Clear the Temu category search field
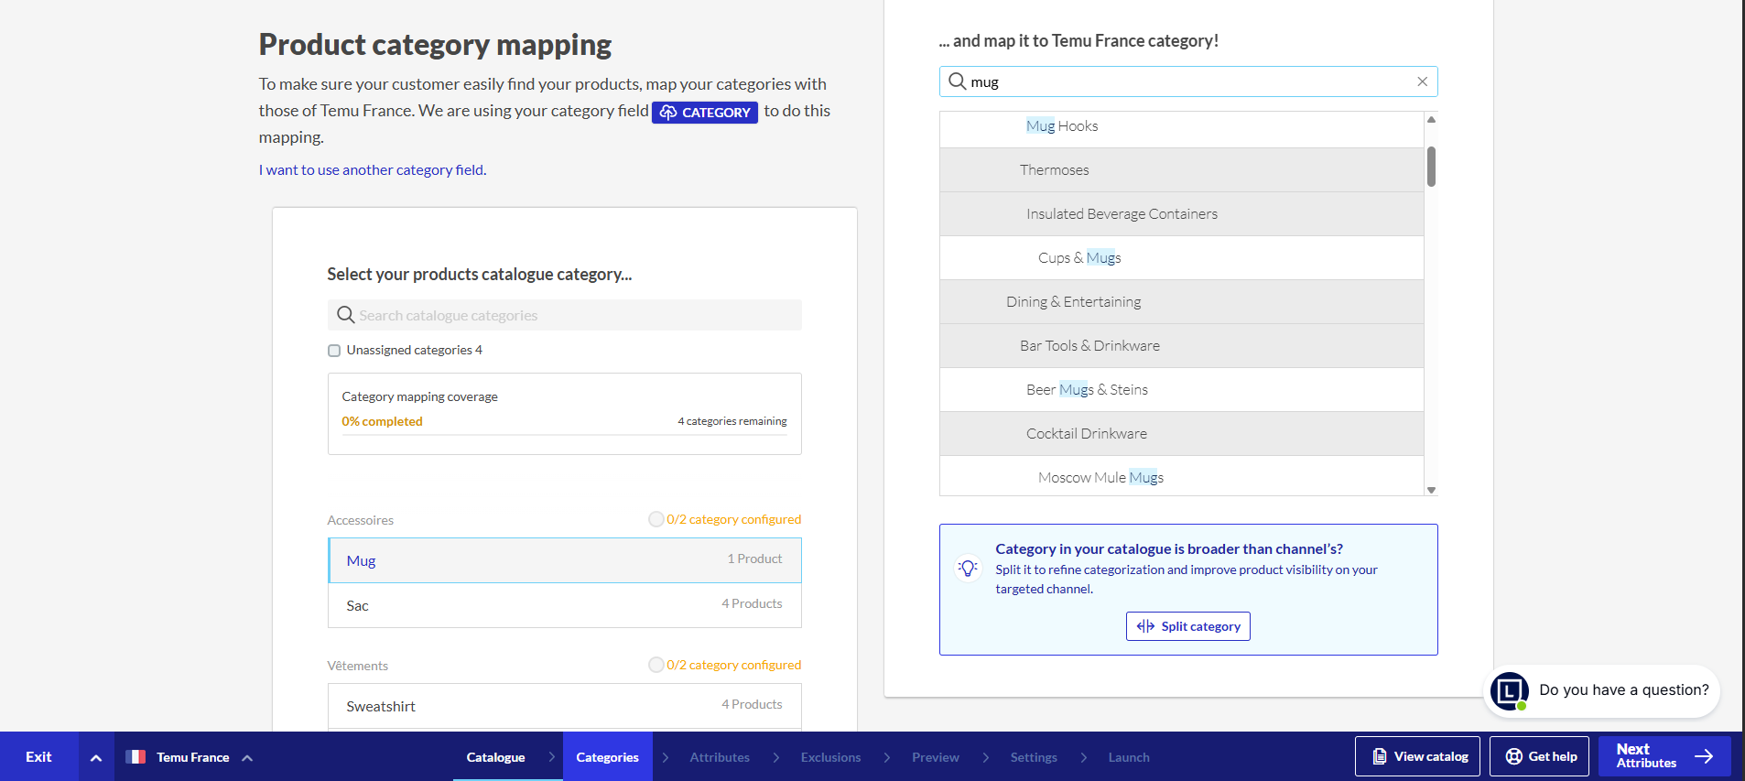 [1422, 81]
